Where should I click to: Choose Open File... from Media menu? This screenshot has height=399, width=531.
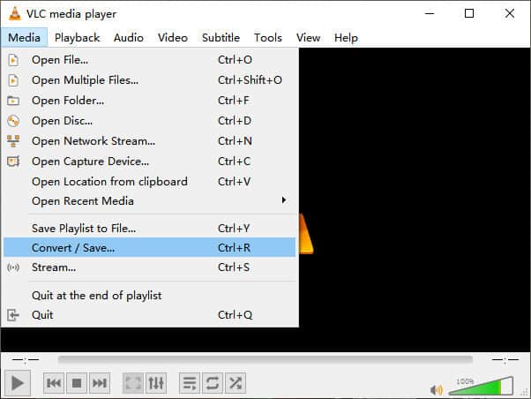tap(150, 60)
